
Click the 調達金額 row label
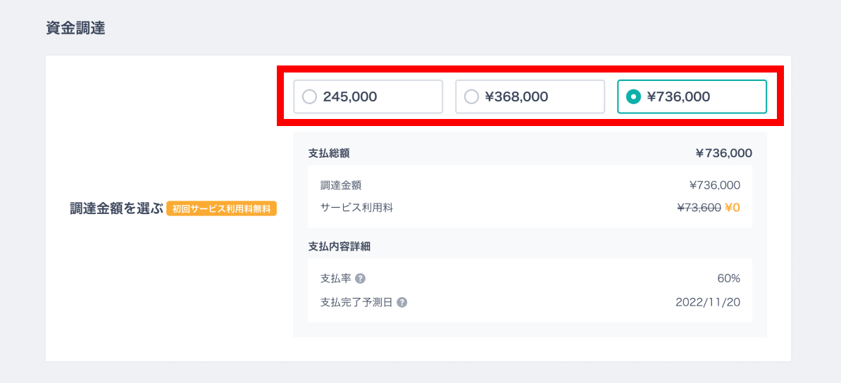click(x=341, y=186)
